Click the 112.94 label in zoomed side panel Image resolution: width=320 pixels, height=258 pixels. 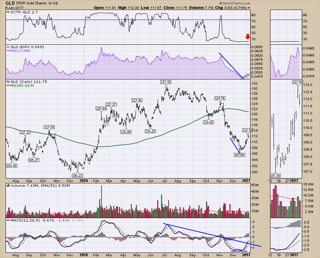click(297, 82)
